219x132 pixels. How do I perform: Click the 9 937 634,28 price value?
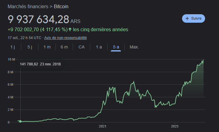click(x=38, y=19)
